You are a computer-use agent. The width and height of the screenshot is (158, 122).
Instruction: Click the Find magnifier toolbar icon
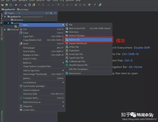click(39, 5)
